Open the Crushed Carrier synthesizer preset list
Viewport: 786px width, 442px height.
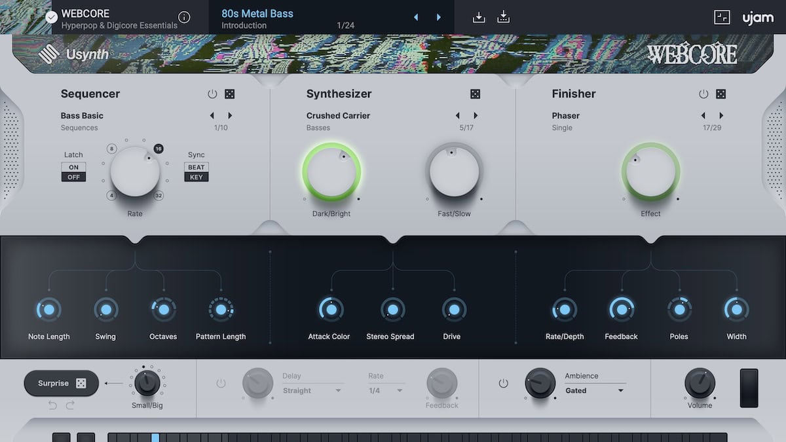click(338, 116)
